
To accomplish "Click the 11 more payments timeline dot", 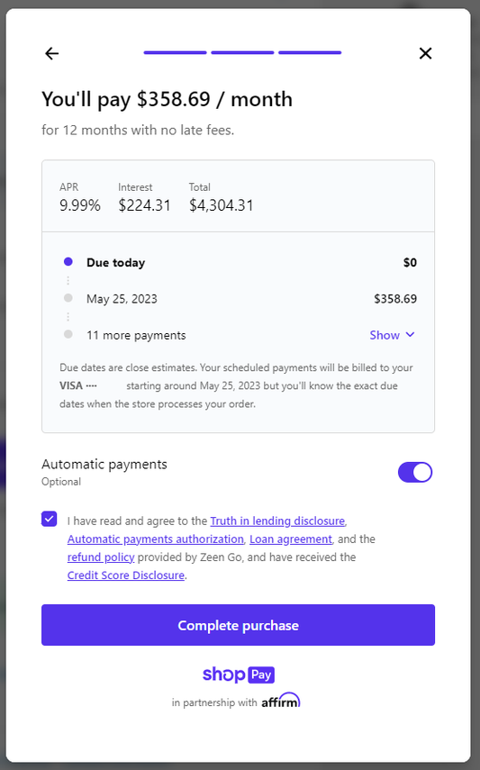I will [x=68, y=334].
